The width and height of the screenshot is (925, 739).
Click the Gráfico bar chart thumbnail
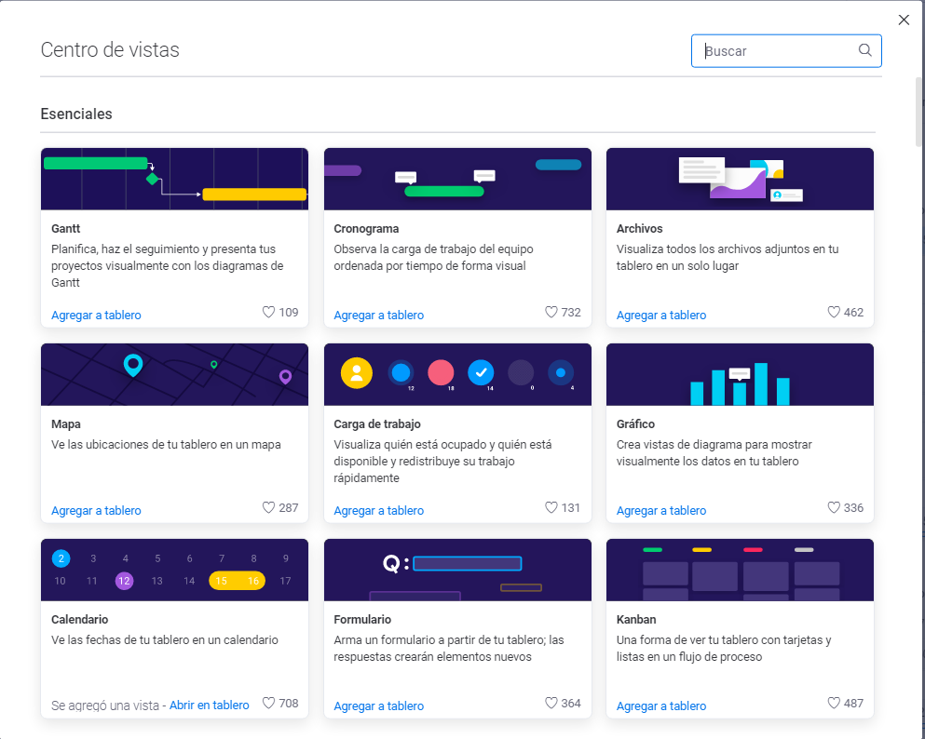740,374
